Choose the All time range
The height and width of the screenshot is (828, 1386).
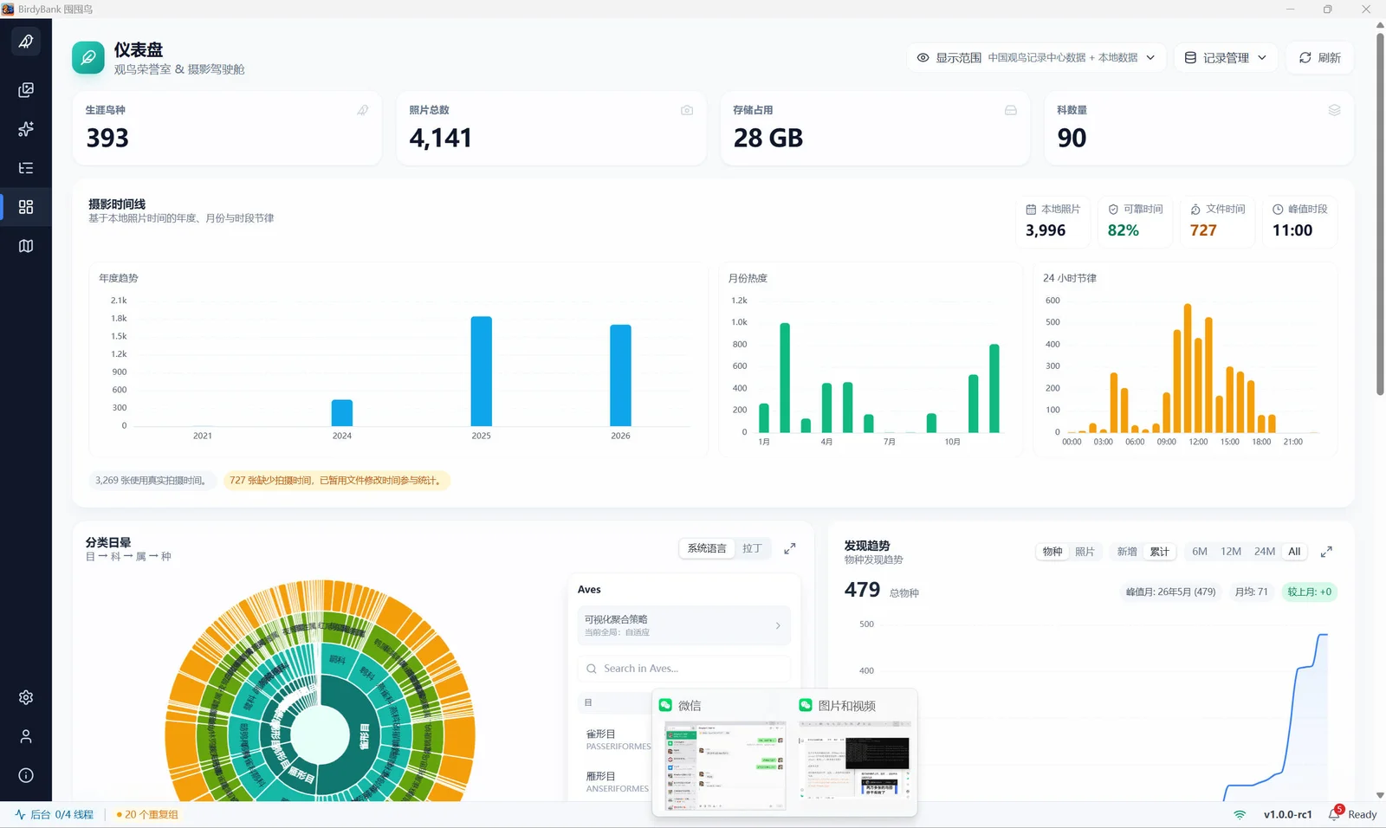click(x=1294, y=552)
